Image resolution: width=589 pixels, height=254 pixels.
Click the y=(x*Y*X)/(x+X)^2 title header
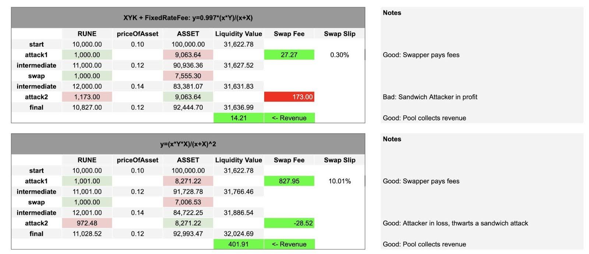[x=188, y=144]
